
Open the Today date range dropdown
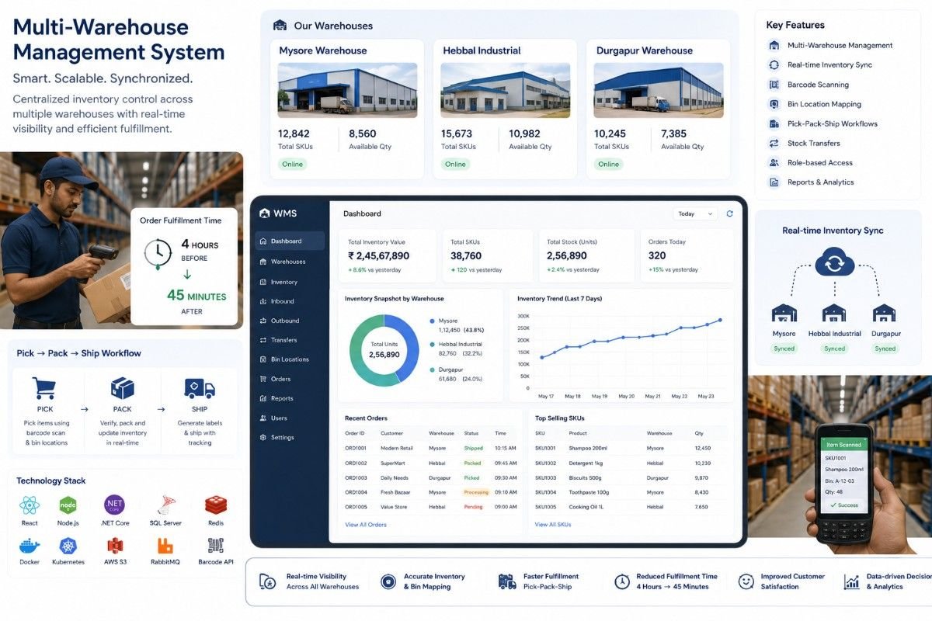pyautogui.click(x=695, y=213)
